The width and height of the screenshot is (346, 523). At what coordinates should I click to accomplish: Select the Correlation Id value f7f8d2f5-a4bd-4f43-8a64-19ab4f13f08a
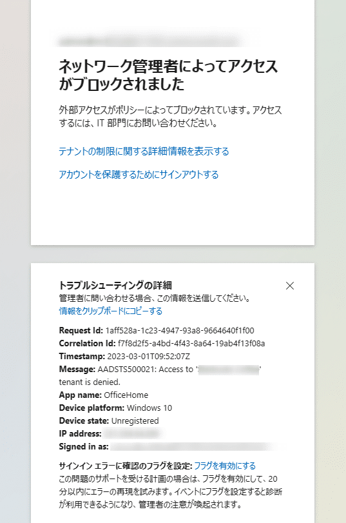click(x=191, y=343)
